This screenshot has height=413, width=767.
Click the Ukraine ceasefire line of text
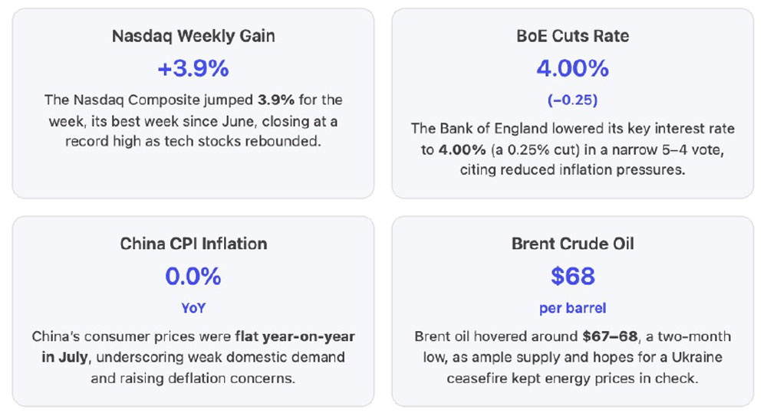point(573,357)
